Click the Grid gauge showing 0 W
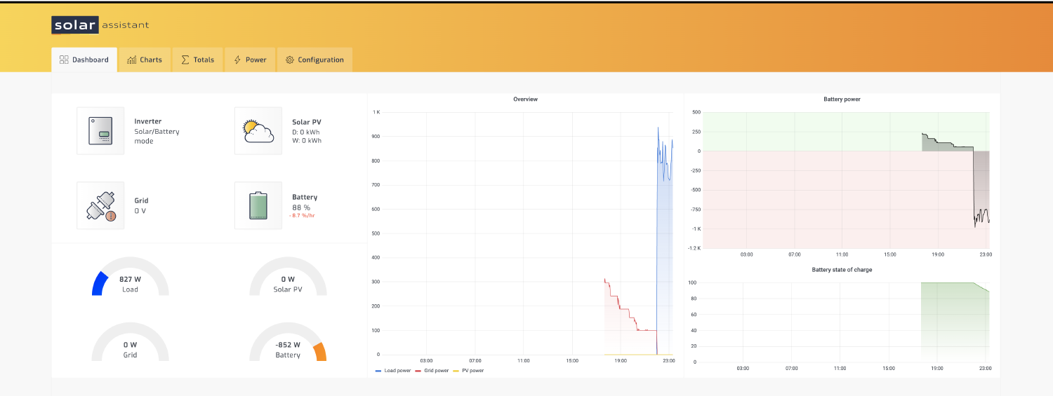 click(130, 349)
